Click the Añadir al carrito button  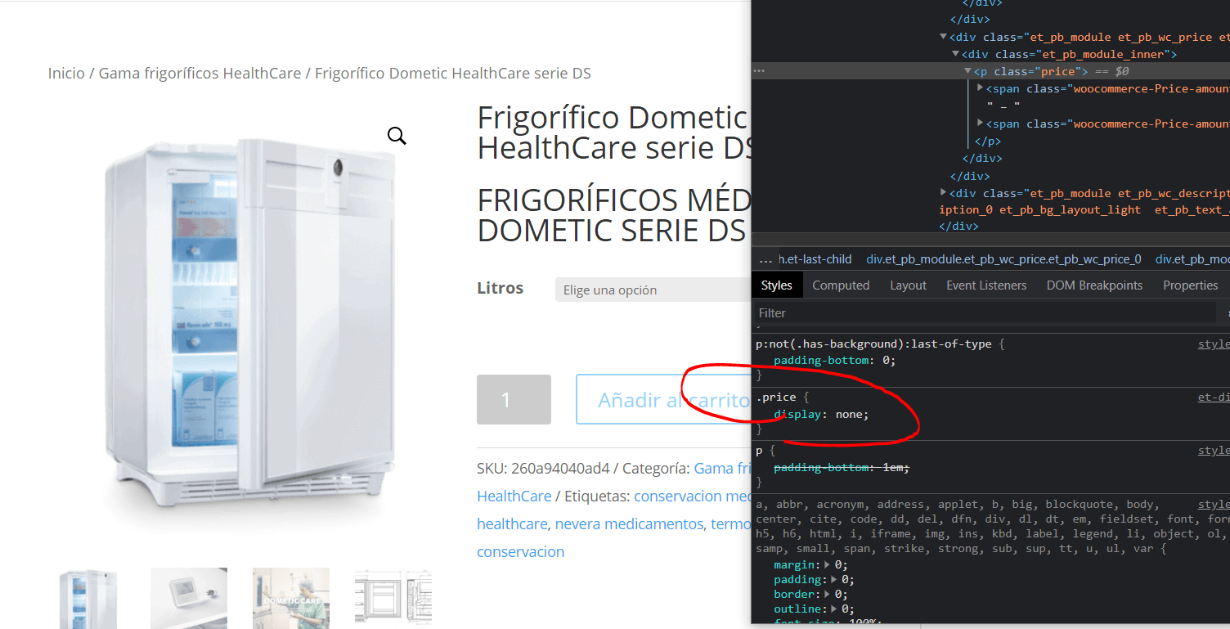tap(663, 399)
